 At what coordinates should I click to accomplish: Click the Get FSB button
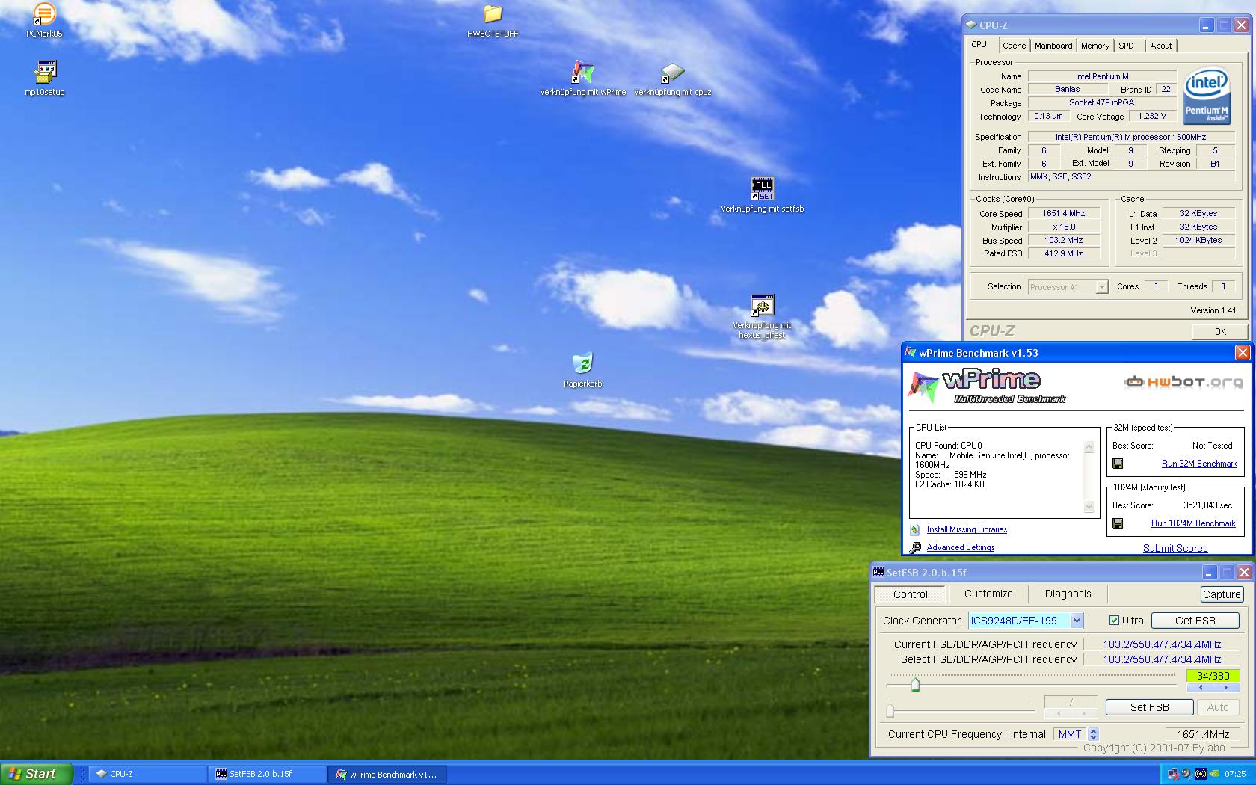pyautogui.click(x=1195, y=621)
